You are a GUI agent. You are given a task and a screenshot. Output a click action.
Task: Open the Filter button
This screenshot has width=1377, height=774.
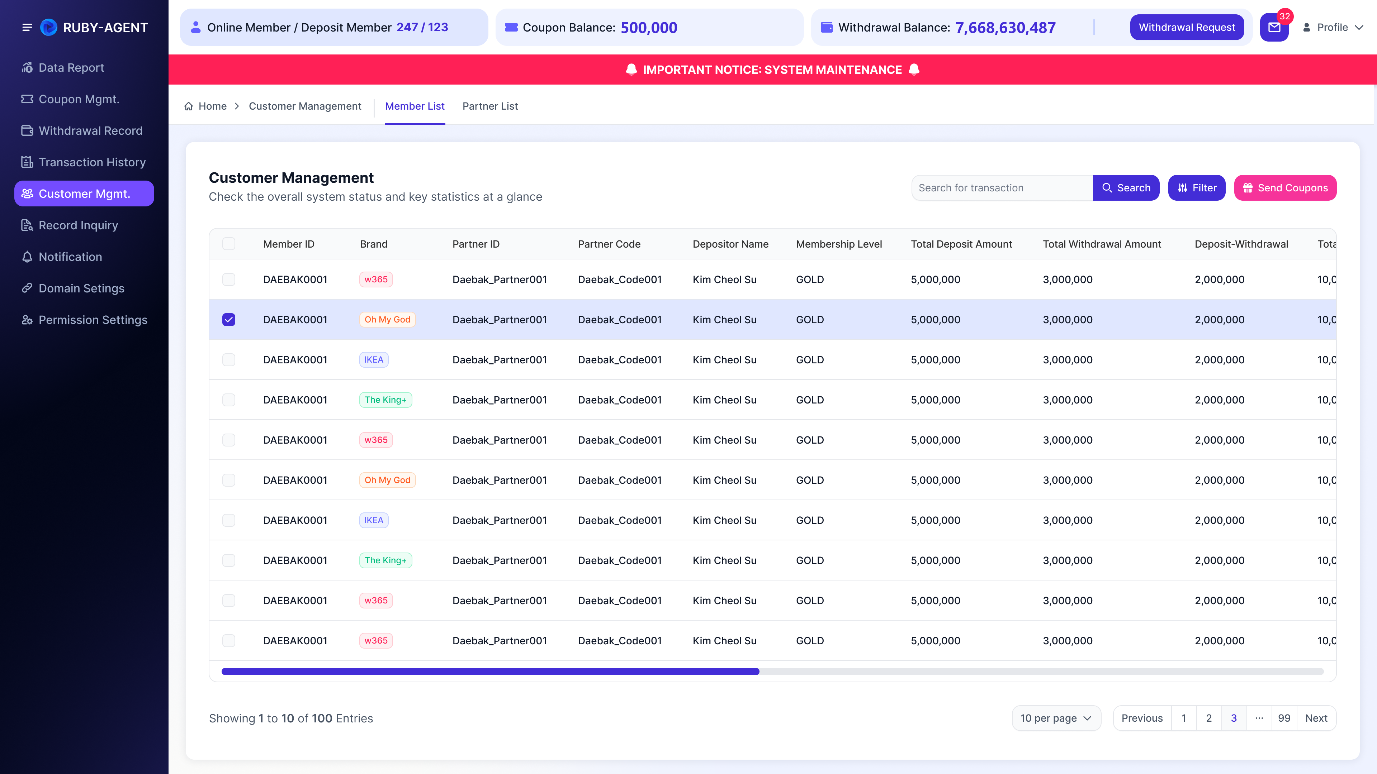click(x=1196, y=188)
